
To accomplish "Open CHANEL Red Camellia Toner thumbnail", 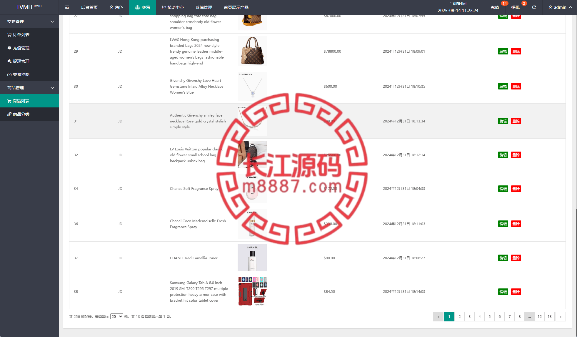I will [x=252, y=258].
